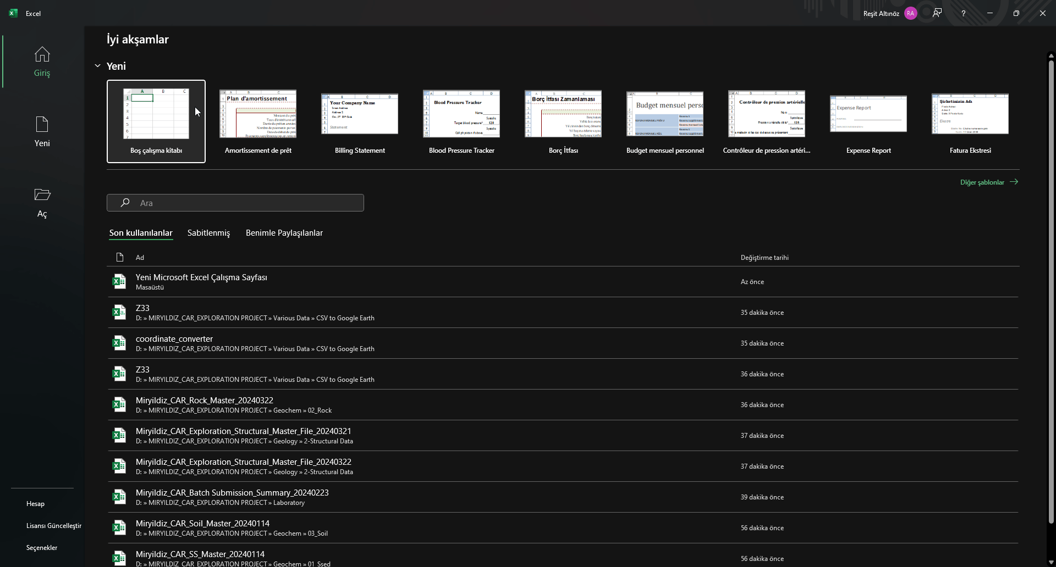Open the Yeni page in the sidebar
1056x567 pixels.
click(42, 132)
